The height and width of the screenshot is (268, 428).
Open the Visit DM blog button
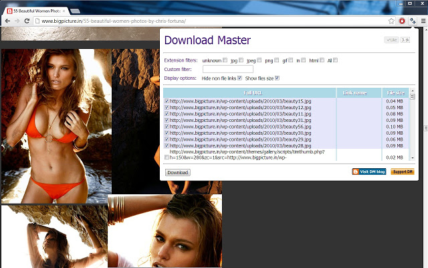[x=369, y=172]
